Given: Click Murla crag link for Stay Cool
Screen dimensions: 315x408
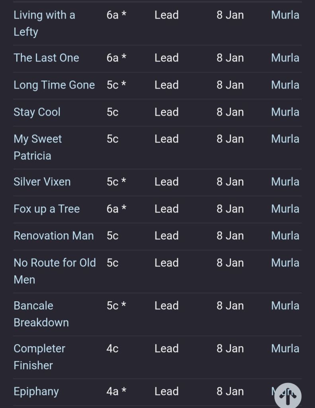Looking at the screenshot, I should point(285,112).
